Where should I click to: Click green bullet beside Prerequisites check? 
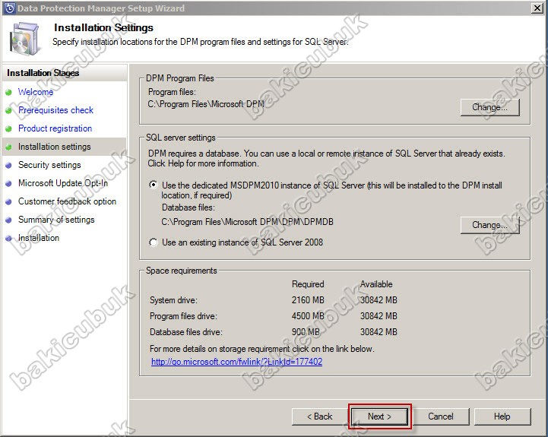8,110
